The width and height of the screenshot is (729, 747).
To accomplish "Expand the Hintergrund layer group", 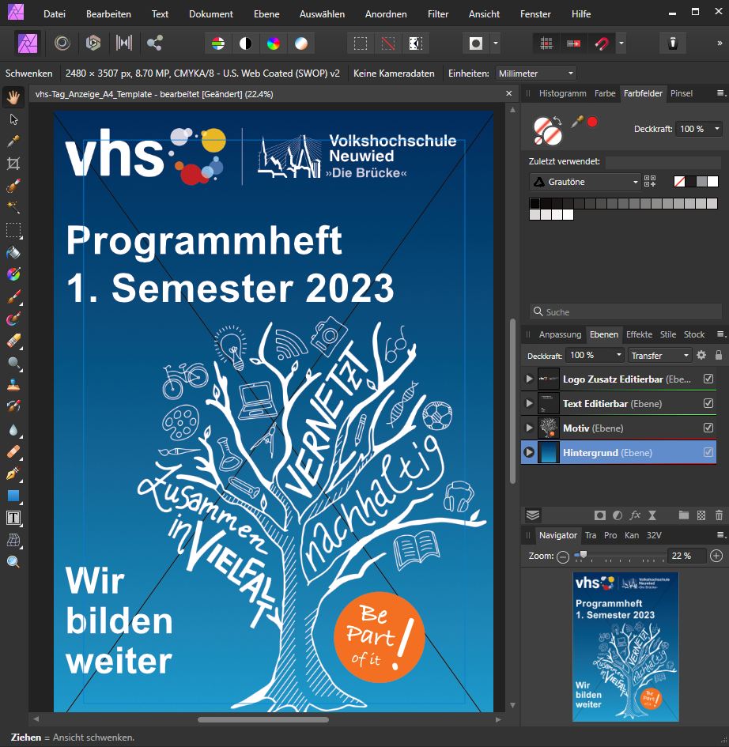I will pyautogui.click(x=529, y=452).
